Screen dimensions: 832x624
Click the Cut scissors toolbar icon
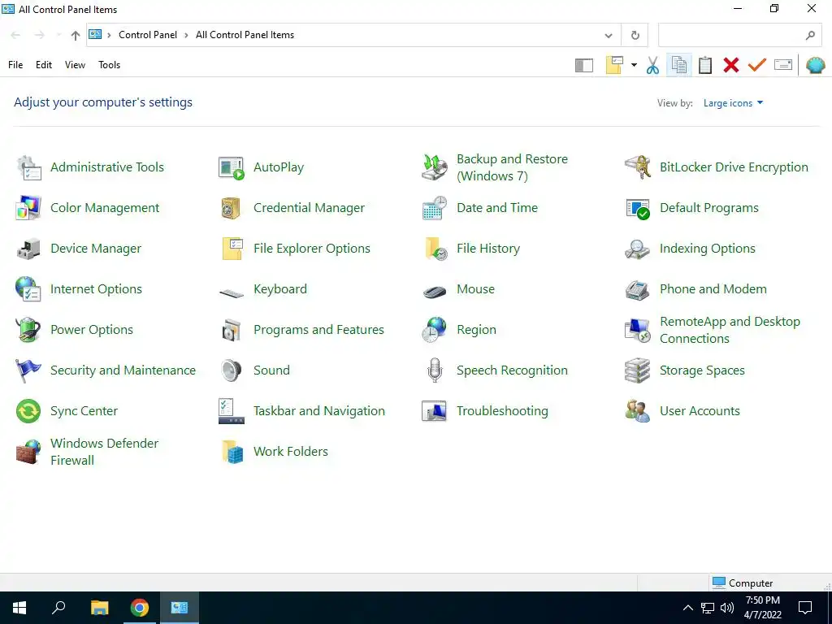(x=652, y=65)
